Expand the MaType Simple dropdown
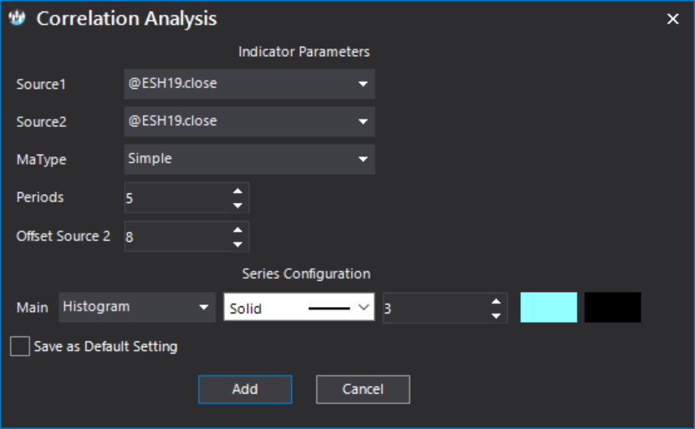The width and height of the screenshot is (695, 429). 249,159
